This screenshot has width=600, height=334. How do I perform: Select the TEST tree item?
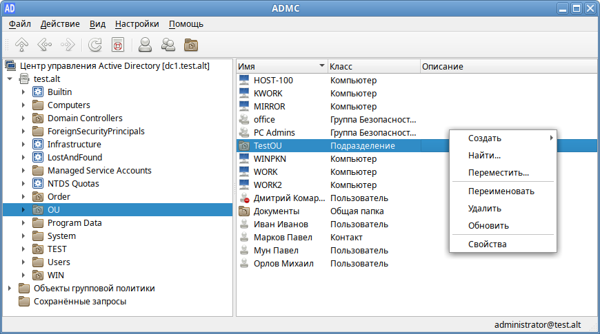tap(57, 249)
